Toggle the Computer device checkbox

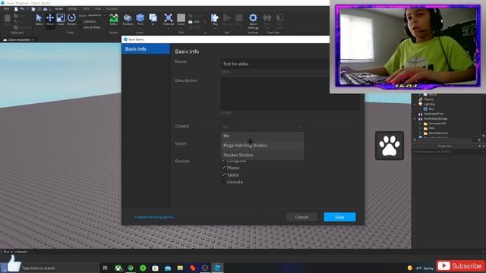pos(223,161)
